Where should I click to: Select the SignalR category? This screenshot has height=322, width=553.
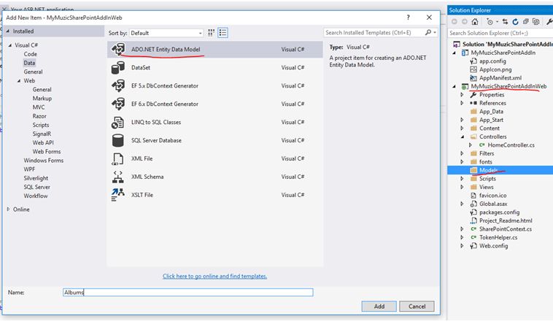[42, 134]
